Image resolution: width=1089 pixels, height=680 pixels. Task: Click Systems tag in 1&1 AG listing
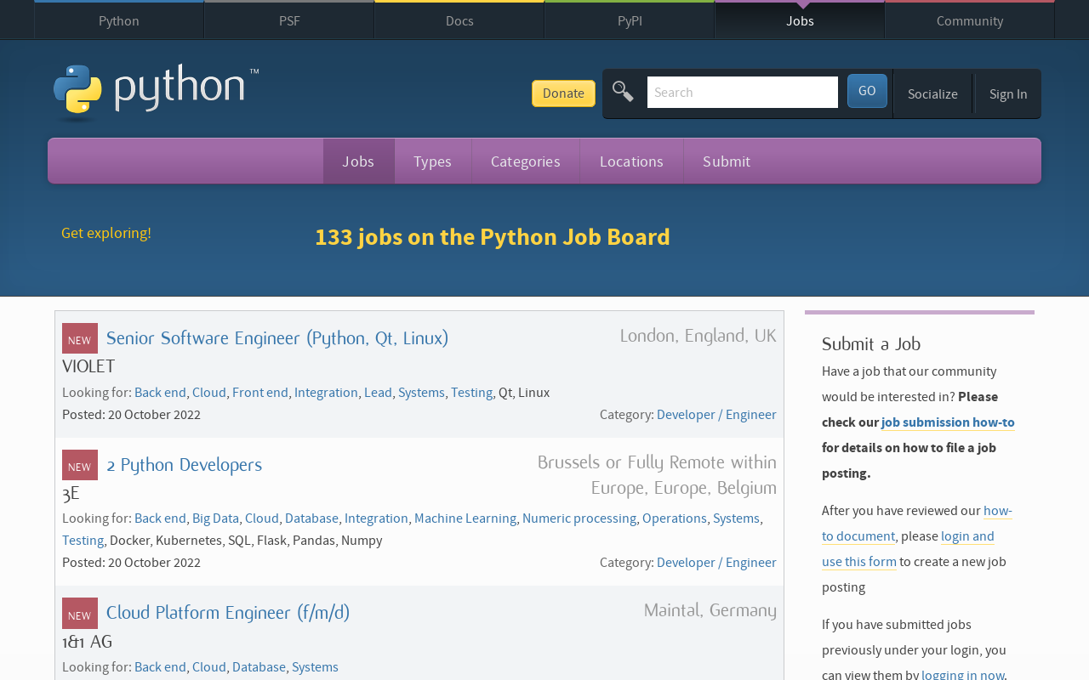pyautogui.click(x=315, y=667)
